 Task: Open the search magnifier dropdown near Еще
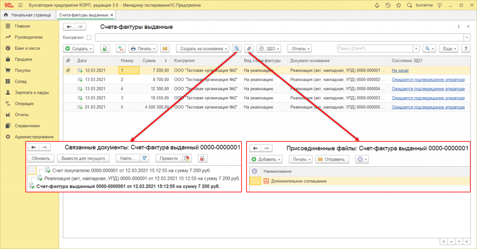point(429,48)
